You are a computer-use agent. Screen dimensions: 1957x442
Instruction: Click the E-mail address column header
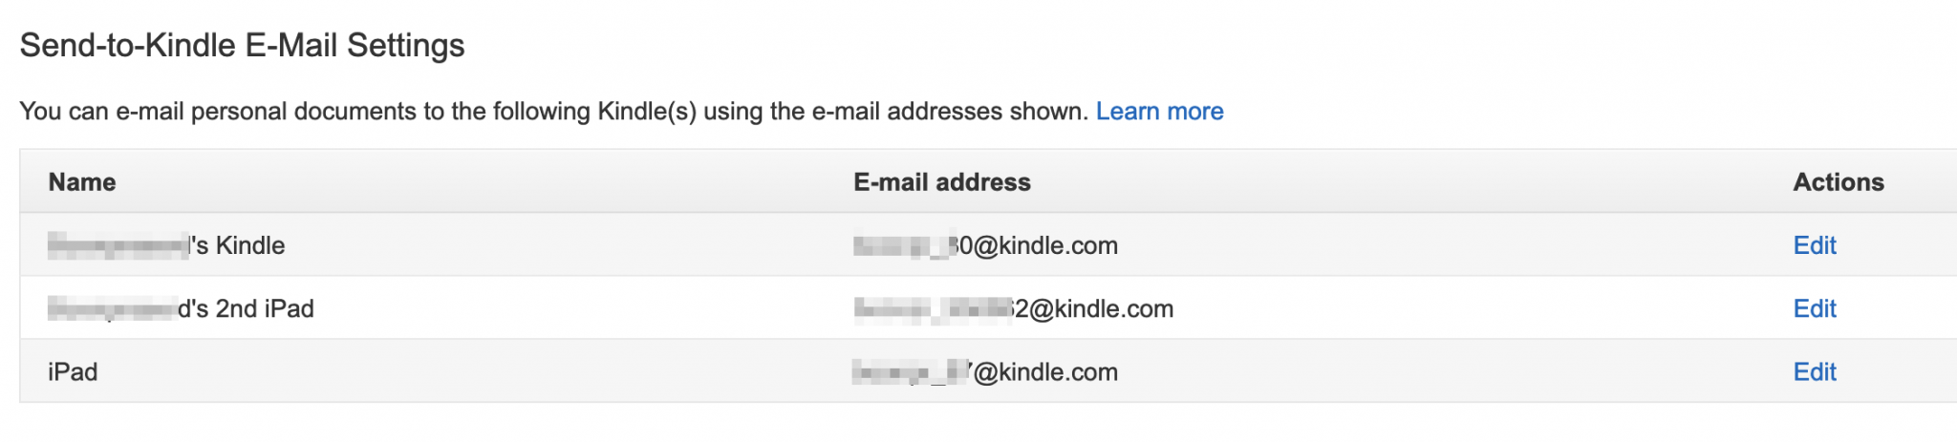942,182
